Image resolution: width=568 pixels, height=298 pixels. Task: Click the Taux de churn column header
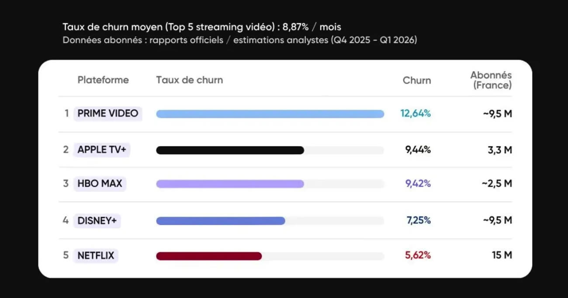(189, 80)
